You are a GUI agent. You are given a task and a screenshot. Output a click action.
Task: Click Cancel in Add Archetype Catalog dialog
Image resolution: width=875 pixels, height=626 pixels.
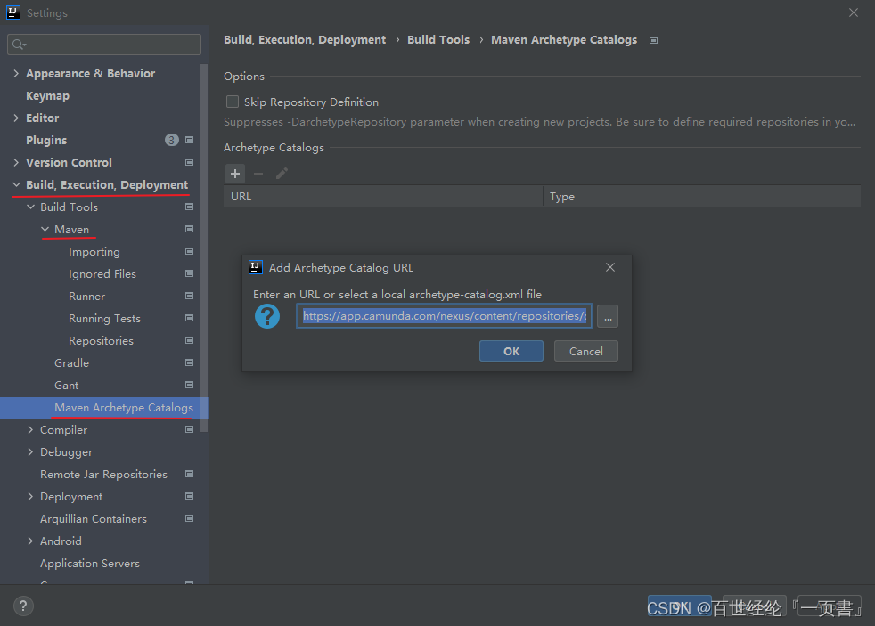point(586,351)
